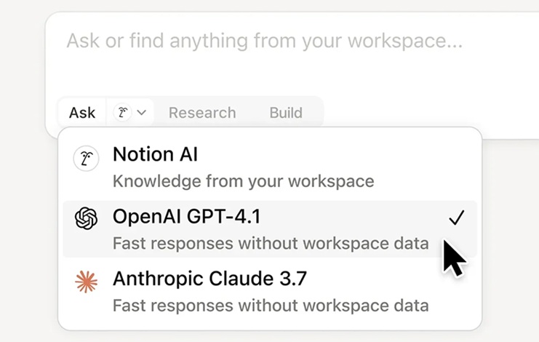The width and height of the screenshot is (539, 342).
Task: Switch to the Research tab
Action: pyautogui.click(x=202, y=113)
